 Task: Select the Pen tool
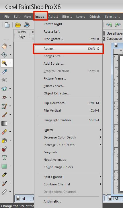click(x=4, y=175)
